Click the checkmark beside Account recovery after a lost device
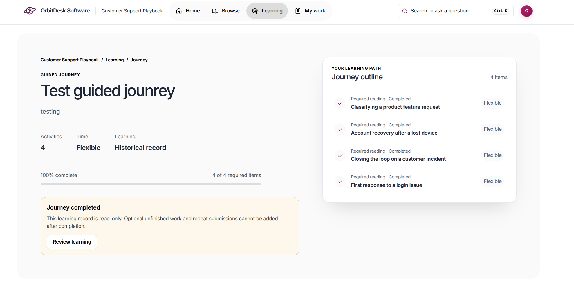The image size is (574, 281). pos(340,129)
